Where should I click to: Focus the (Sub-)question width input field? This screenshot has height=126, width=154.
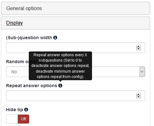(76, 48)
